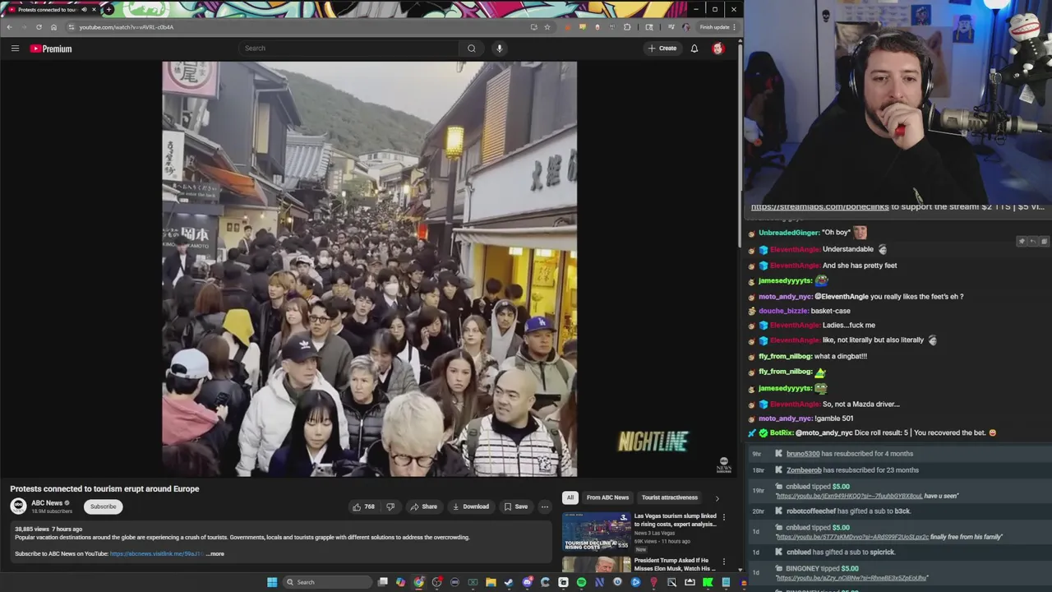This screenshot has width=1052, height=592.
Task: Click the YouTube search field
Action: [349, 49]
